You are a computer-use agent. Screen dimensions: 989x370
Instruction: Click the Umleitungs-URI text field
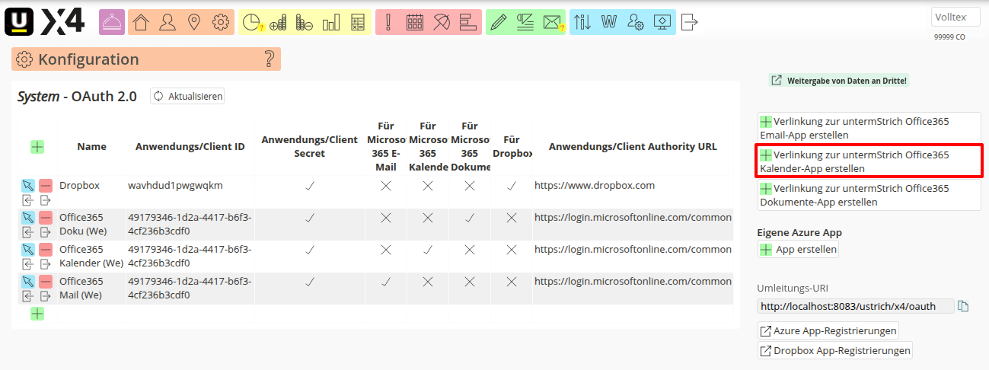click(x=855, y=306)
